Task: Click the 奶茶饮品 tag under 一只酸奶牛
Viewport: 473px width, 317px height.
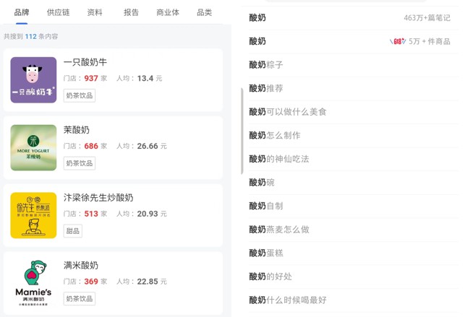Action: coord(80,95)
